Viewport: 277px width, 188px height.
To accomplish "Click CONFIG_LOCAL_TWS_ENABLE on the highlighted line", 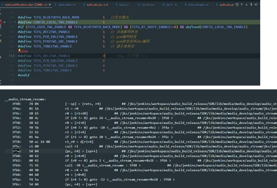I will click(55, 22).
